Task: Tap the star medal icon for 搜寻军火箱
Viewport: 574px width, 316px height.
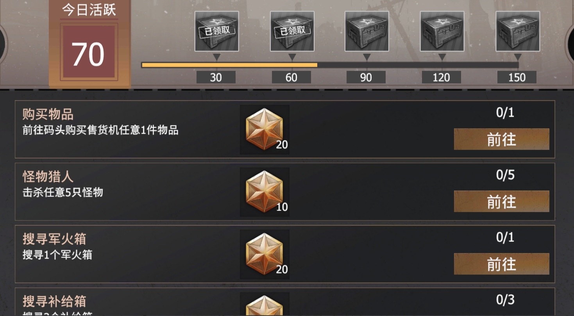Action: 265,254
